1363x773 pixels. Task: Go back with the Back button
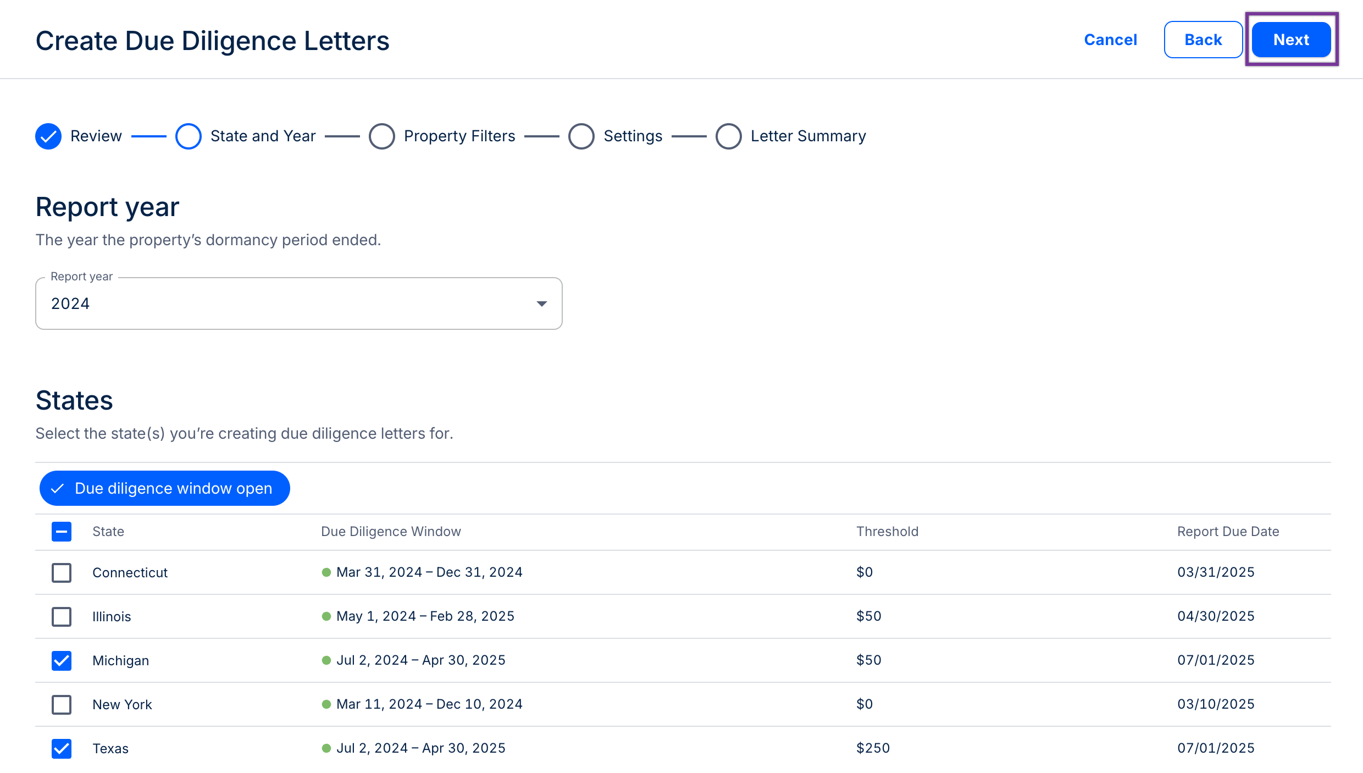[x=1203, y=40]
